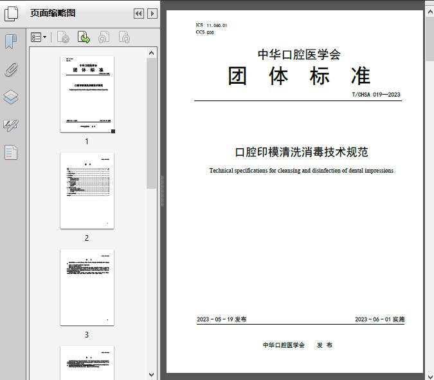Open the thumbnail options dropdown menu
The image size is (434, 380).
(x=39, y=37)
